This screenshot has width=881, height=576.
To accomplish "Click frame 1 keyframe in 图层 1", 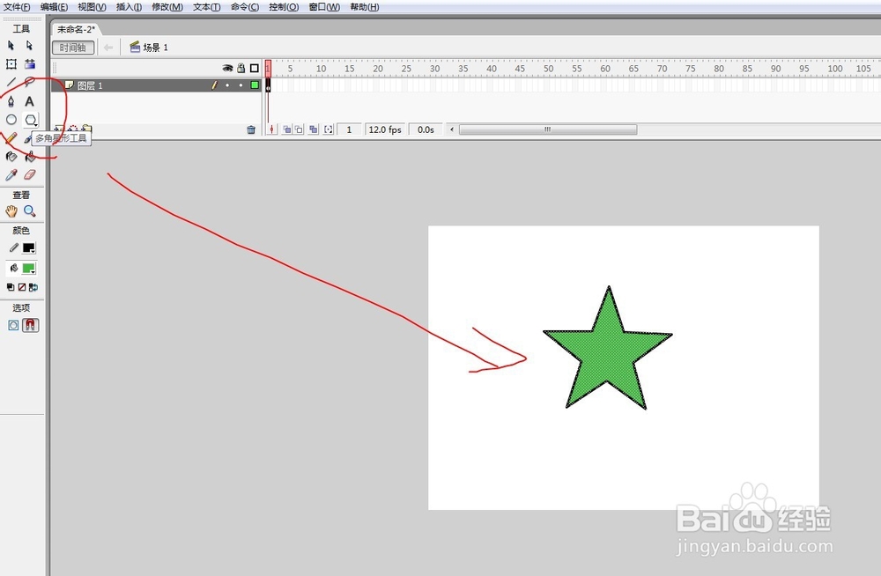I will pos(268,85).
